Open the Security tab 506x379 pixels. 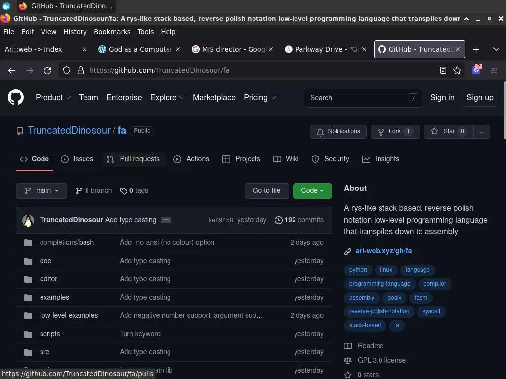click(x=331, y=159)
